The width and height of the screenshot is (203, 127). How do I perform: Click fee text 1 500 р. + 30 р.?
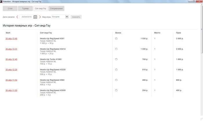(x=47, y=43)
